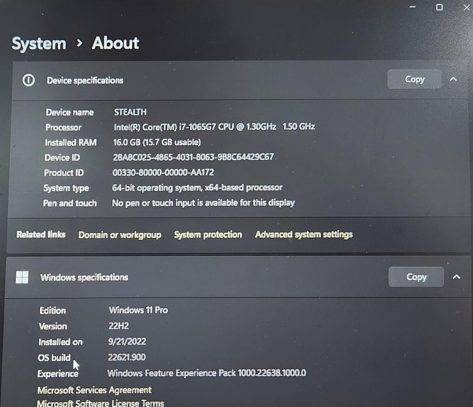Open Domain or workgroup link

(120, 235)
